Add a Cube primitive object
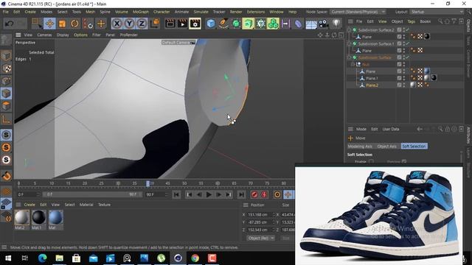 211,24
